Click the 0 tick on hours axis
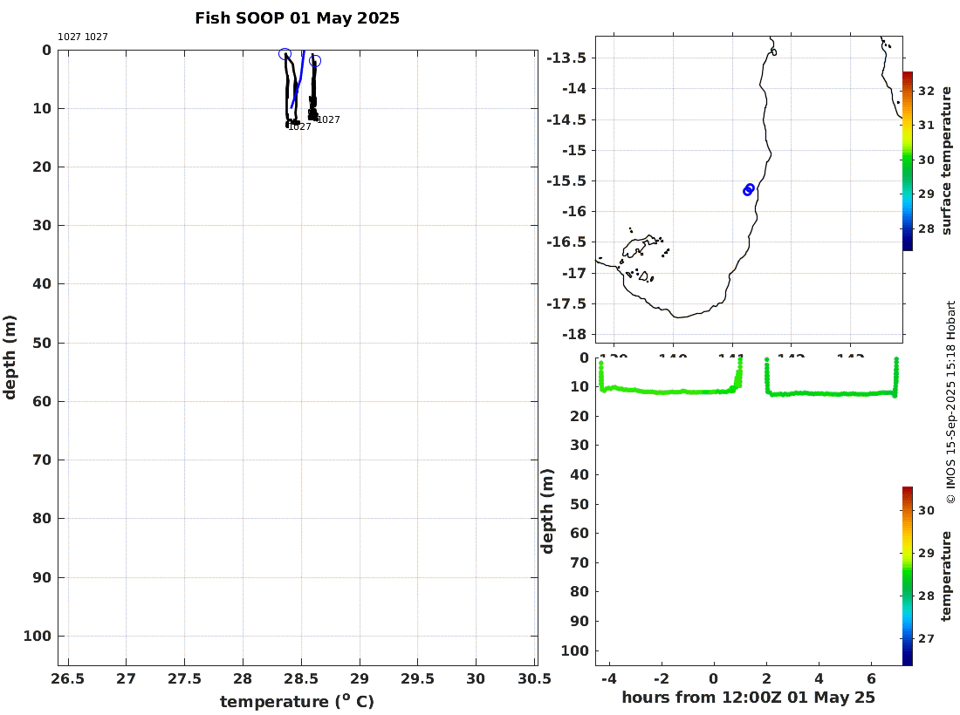The height and width of the screenshot is (715, 960). 713,679
